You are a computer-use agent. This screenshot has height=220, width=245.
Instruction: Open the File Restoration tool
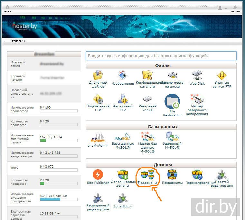[172, 105]
